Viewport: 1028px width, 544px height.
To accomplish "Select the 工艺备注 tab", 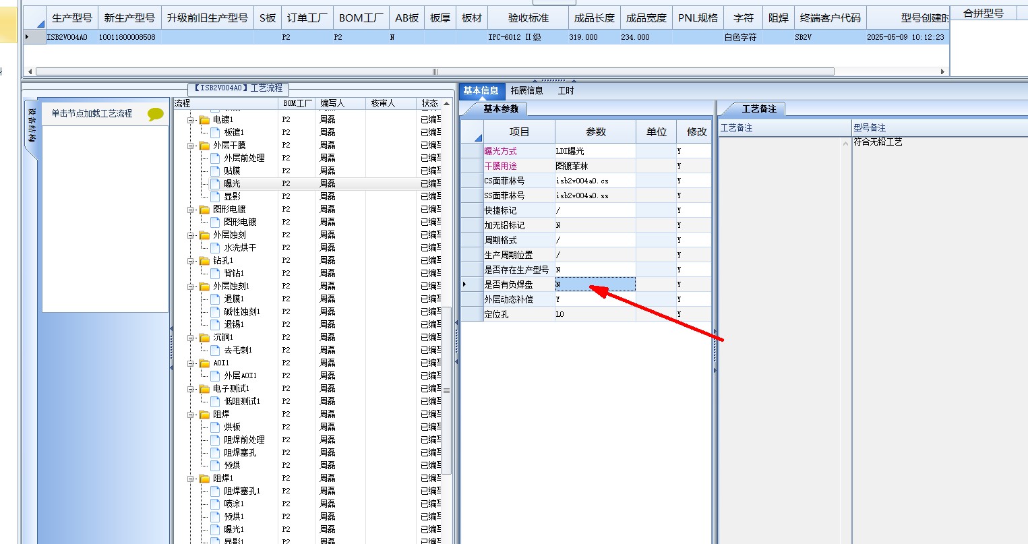I will coord(759,109).
